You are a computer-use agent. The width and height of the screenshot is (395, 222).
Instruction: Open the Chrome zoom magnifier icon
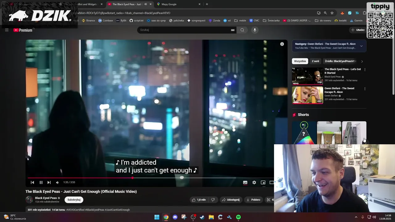(x=325, y=13)
